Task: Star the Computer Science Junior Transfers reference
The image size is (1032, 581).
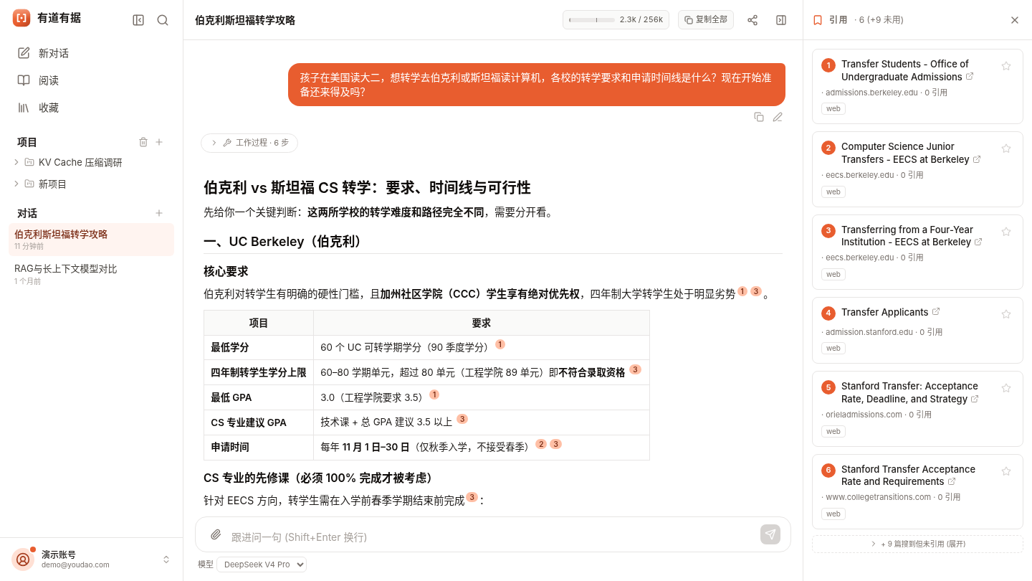Action: click(x=1006, y=148)
